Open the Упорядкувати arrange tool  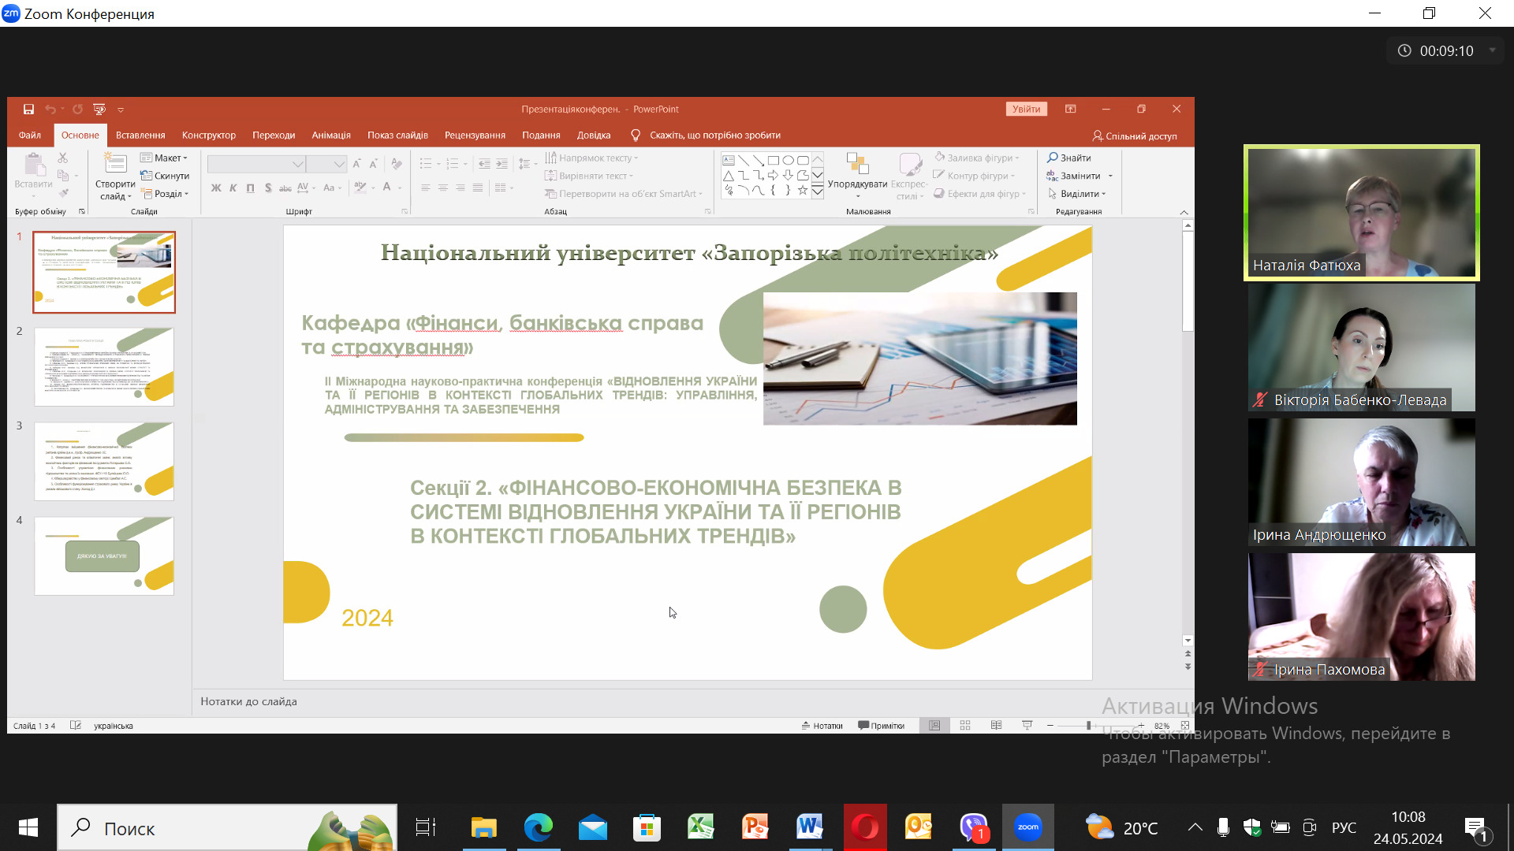click(857, 173)
